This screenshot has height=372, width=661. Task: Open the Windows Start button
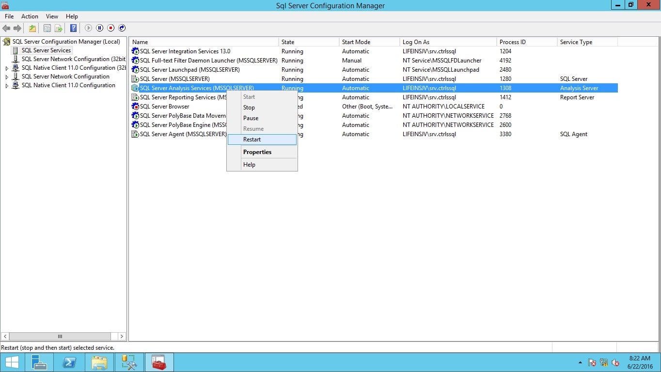click(12, 362)
